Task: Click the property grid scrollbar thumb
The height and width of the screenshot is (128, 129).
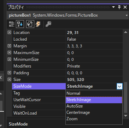Action: point(126,98)
